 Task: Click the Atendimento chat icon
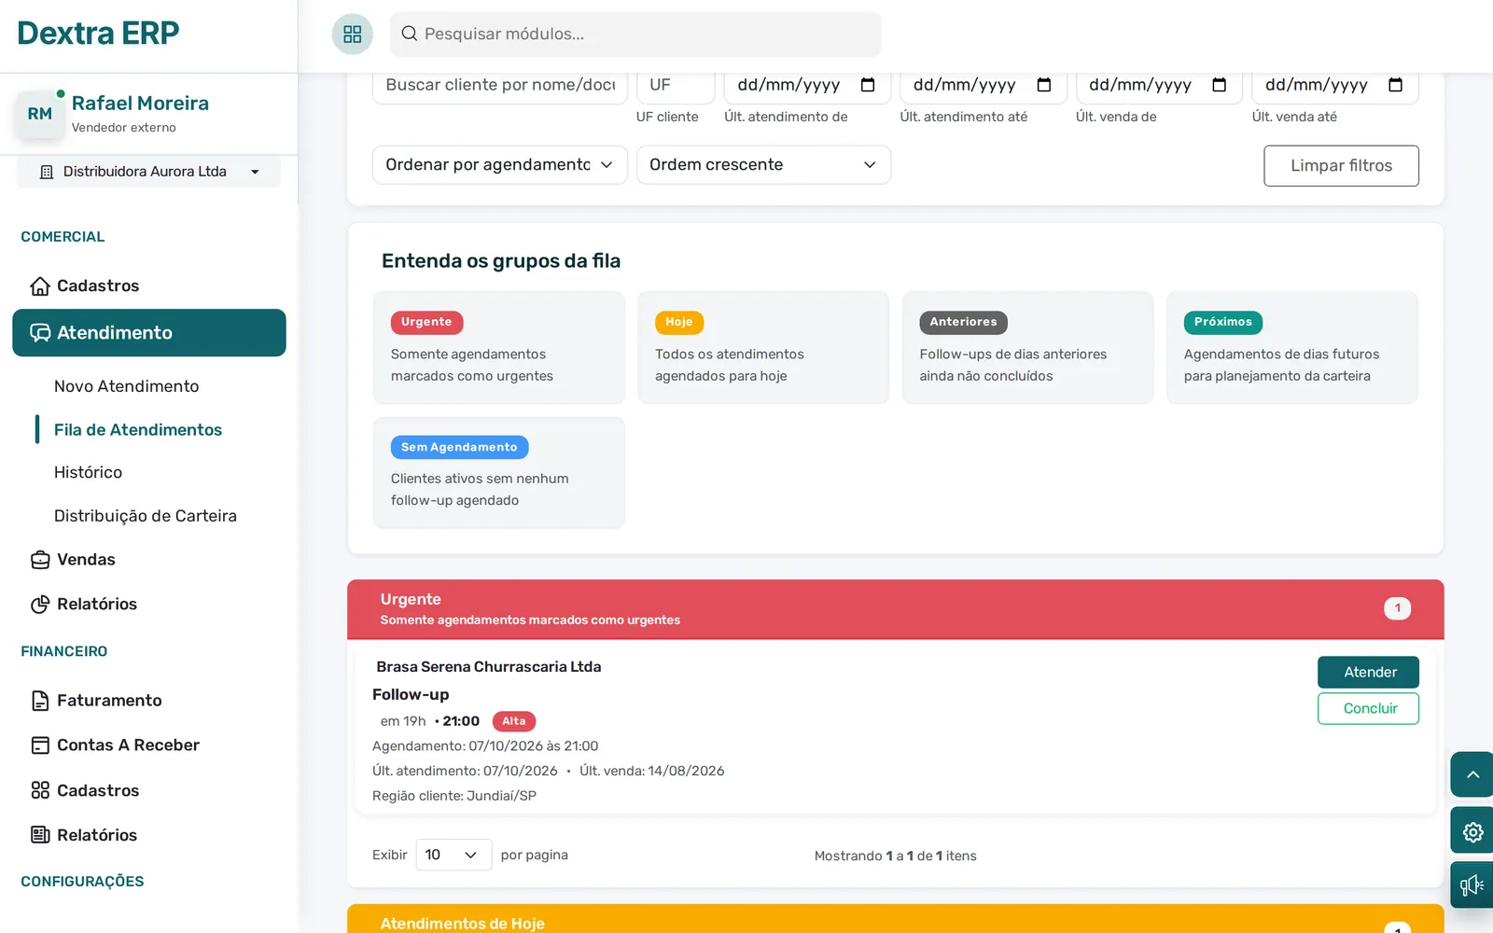click(40, 333)
